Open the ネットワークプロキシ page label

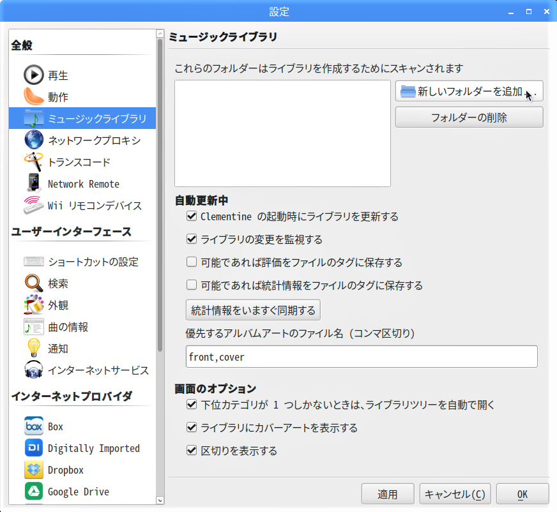[x=95, y=140]
